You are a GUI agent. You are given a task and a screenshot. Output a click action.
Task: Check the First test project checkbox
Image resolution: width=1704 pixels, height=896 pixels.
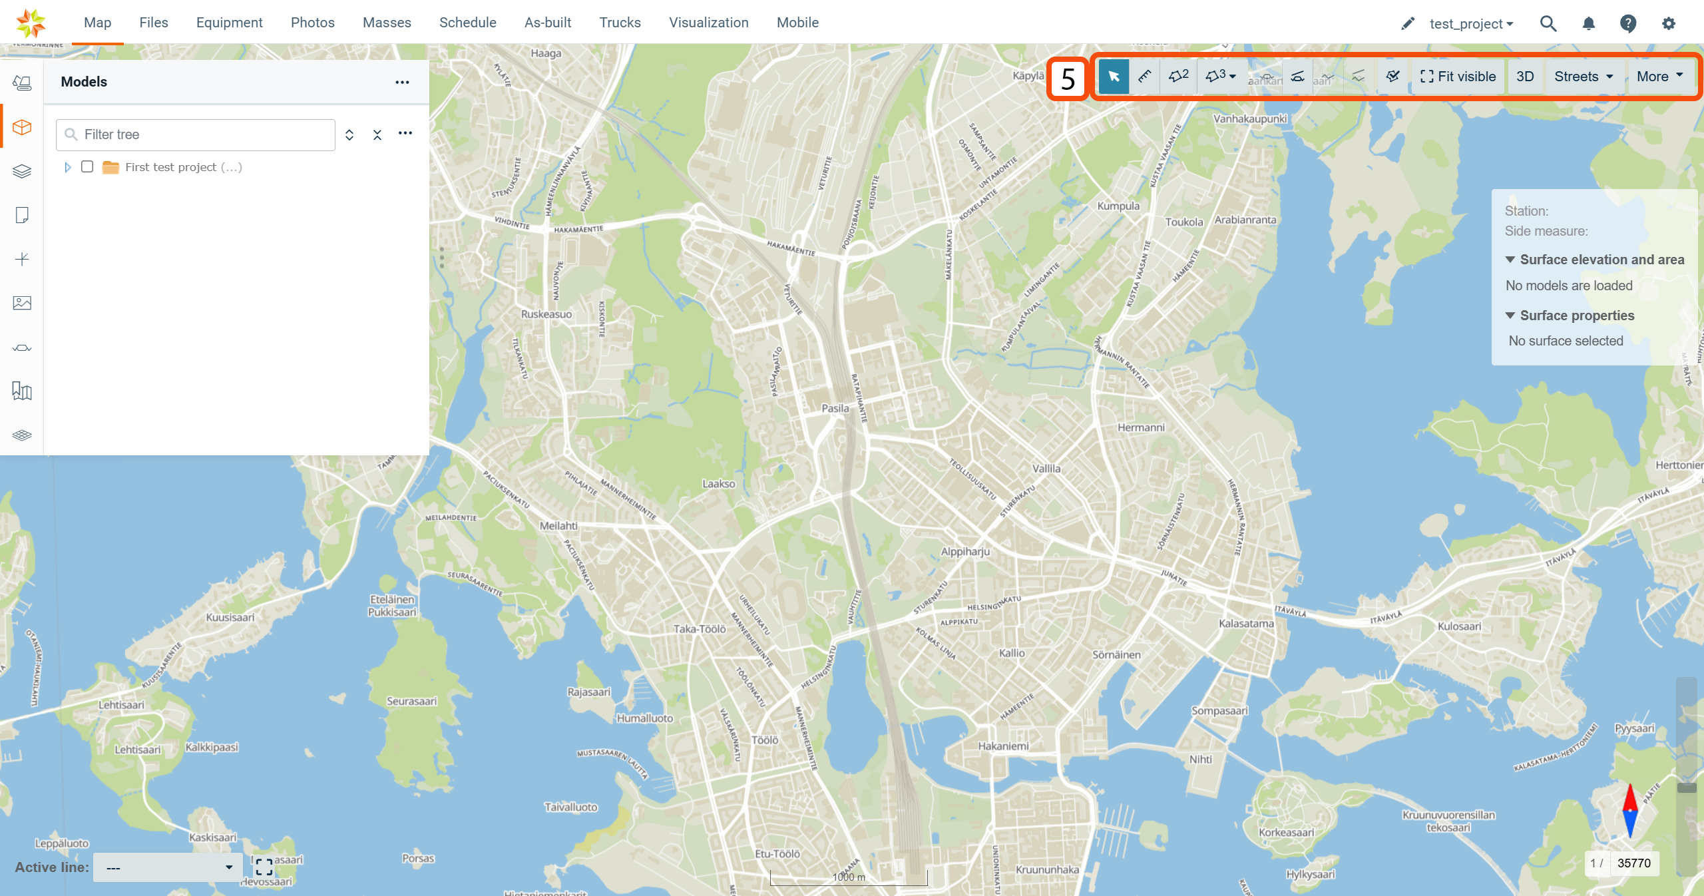(x=87, y=166)
